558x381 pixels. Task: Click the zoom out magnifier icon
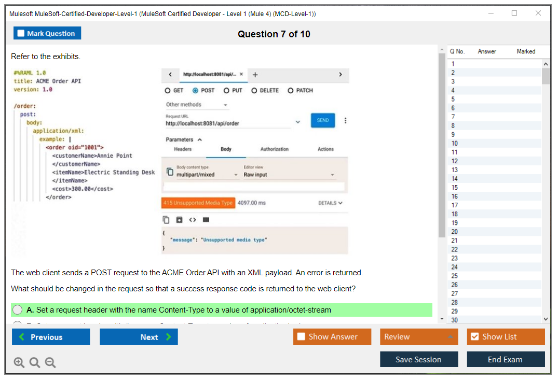(50, 363)
